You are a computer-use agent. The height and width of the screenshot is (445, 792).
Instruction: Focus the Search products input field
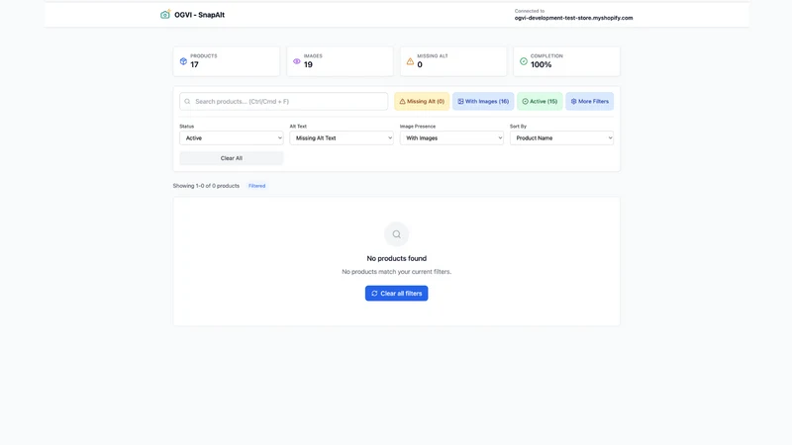click(284, 102)
